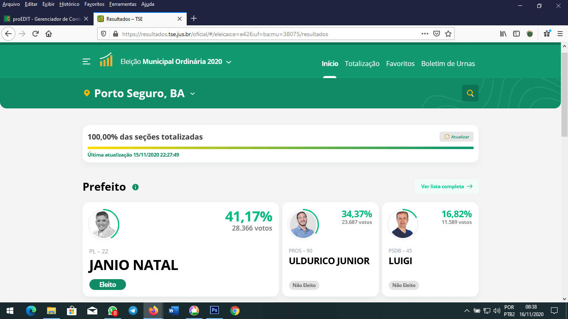The height and width of the screenshot is (319, 568).
Task: Open Ver lista completa link
Action: (446, 186)
